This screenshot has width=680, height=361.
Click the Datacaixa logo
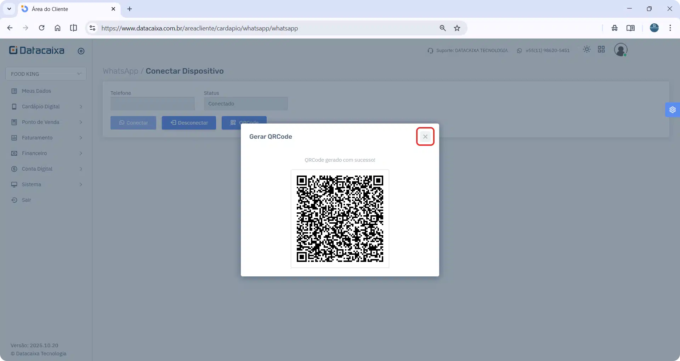pos(37,51)
